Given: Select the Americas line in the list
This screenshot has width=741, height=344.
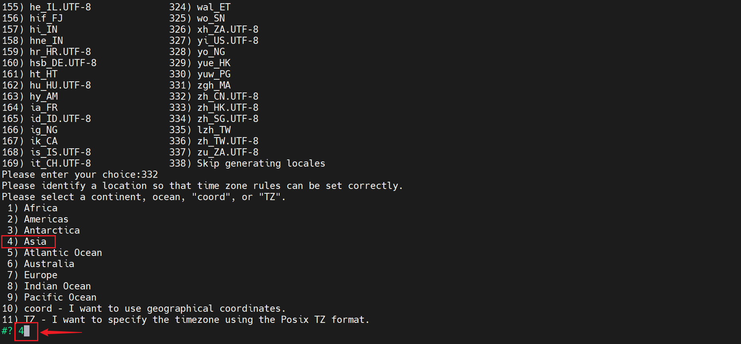Looking at the screenshot, I should click(46, 219).
